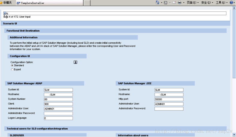Click the 'Step 4 of 172: User Input' text
The height and width of the screenshot is (137, 236).
coord(17,17)
